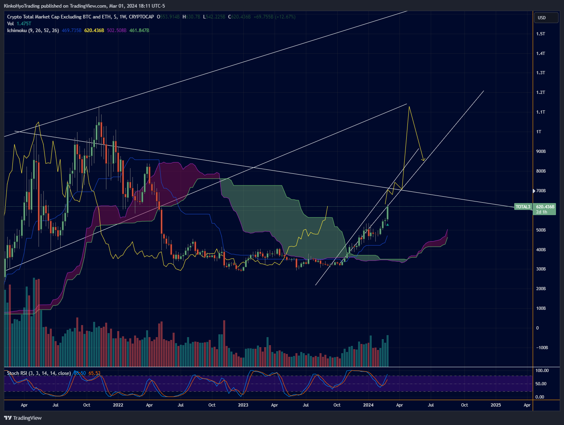The height and width of the screenshot is (425, 564).
Task: Click the Stoch RSI value 65.53
Action: tap(94, 373)
